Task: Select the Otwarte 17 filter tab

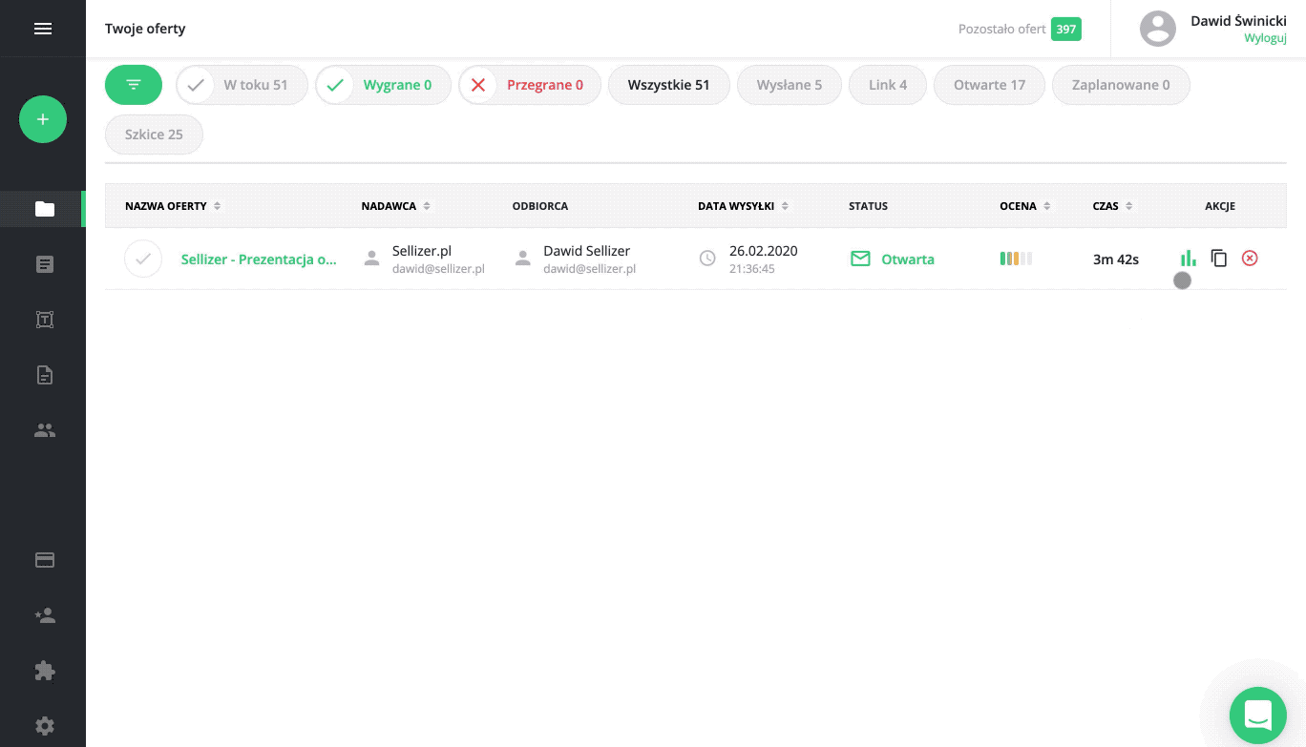Action: tap(989, 85)
